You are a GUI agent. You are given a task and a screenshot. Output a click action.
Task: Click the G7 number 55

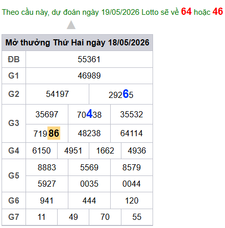pyautogui.click(x=137, y=217)
